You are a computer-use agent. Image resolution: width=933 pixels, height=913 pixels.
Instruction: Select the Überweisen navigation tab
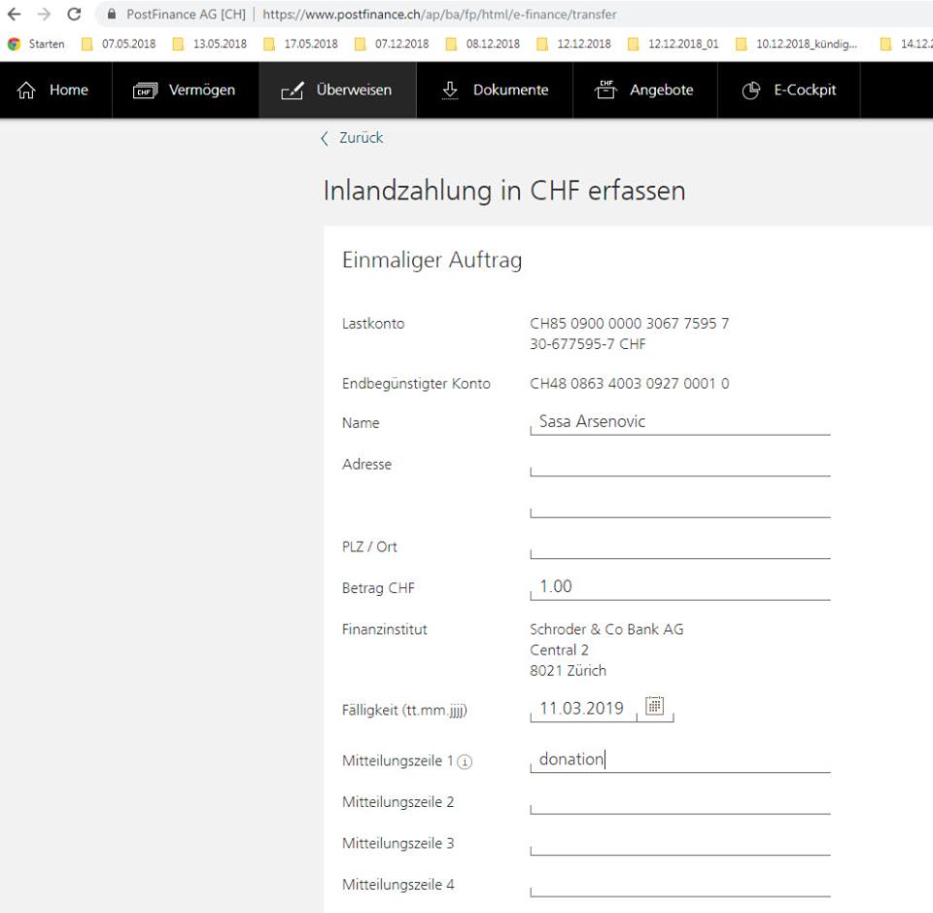[336, 89]
